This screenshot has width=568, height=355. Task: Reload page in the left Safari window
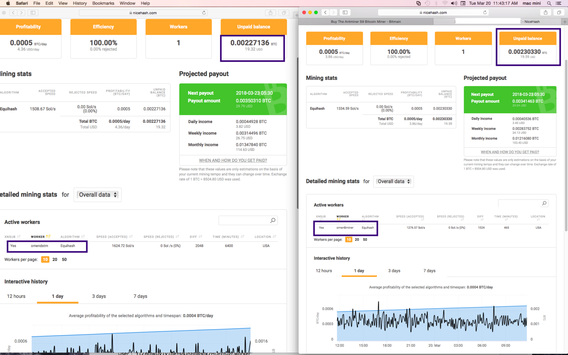tap(204, 13)
